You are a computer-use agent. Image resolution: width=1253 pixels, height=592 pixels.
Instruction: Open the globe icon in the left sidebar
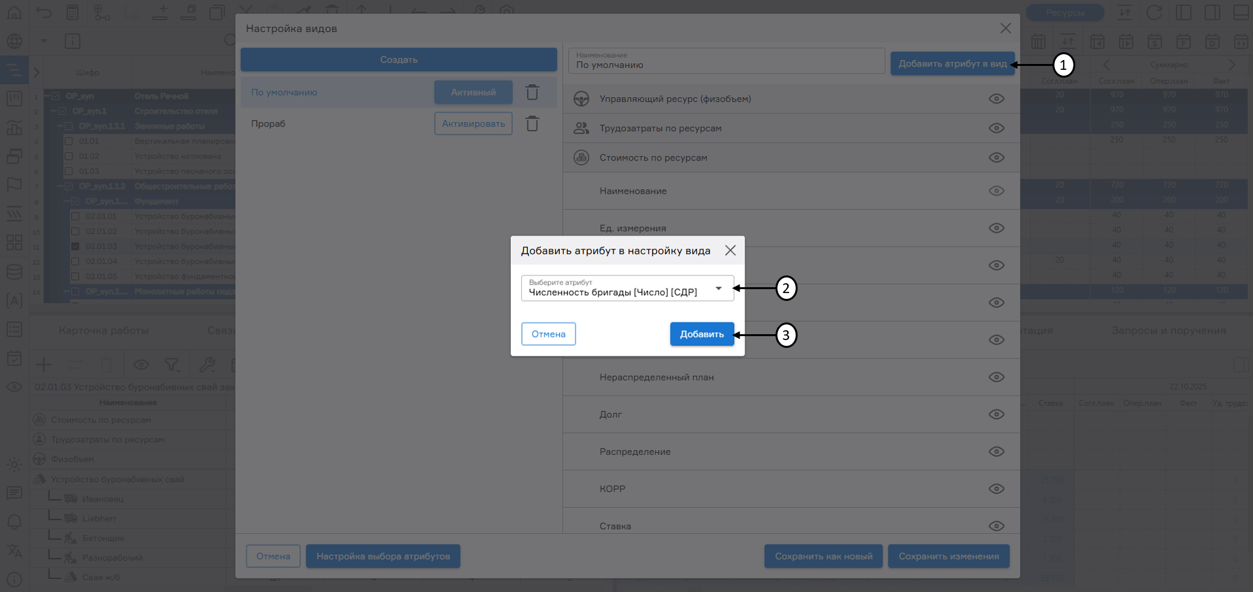click(x=14, y=40)
